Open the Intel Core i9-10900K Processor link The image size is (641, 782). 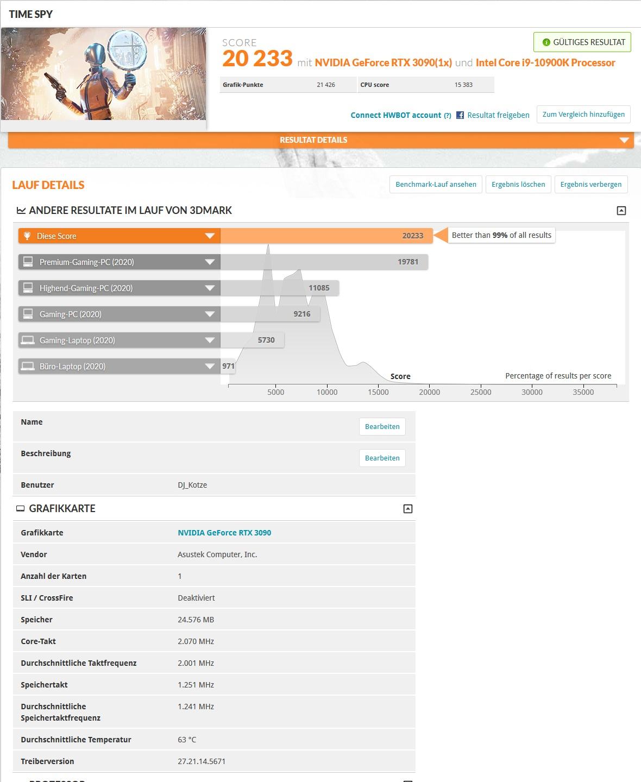[545, 62]
